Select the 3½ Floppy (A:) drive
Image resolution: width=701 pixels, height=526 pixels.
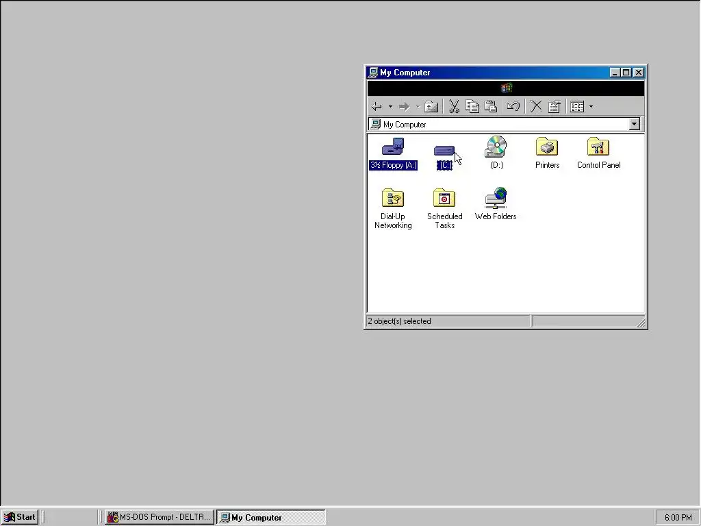click(393, 154)
